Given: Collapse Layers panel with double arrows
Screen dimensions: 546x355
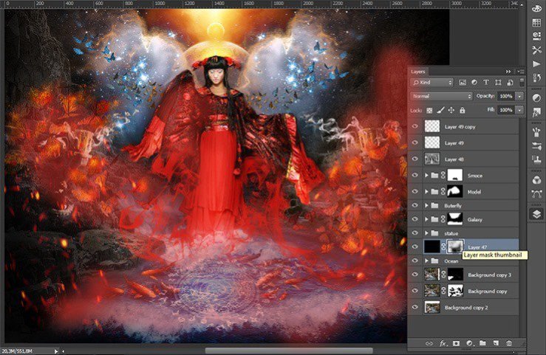Looking at the screenshot, I should 508,72.
